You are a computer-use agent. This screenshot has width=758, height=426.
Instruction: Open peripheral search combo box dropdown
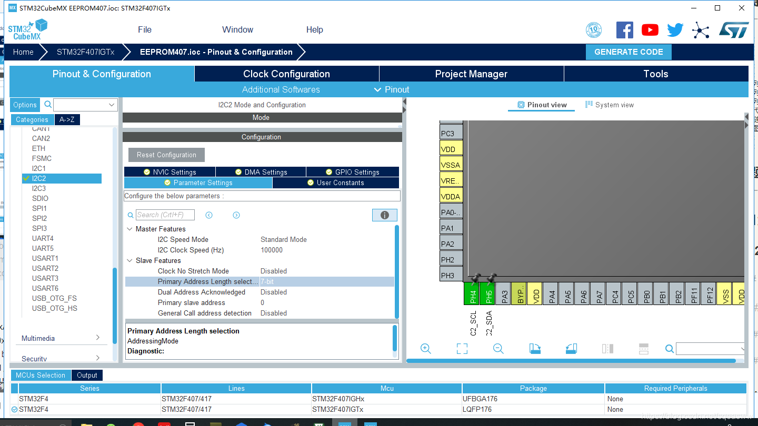112,105
